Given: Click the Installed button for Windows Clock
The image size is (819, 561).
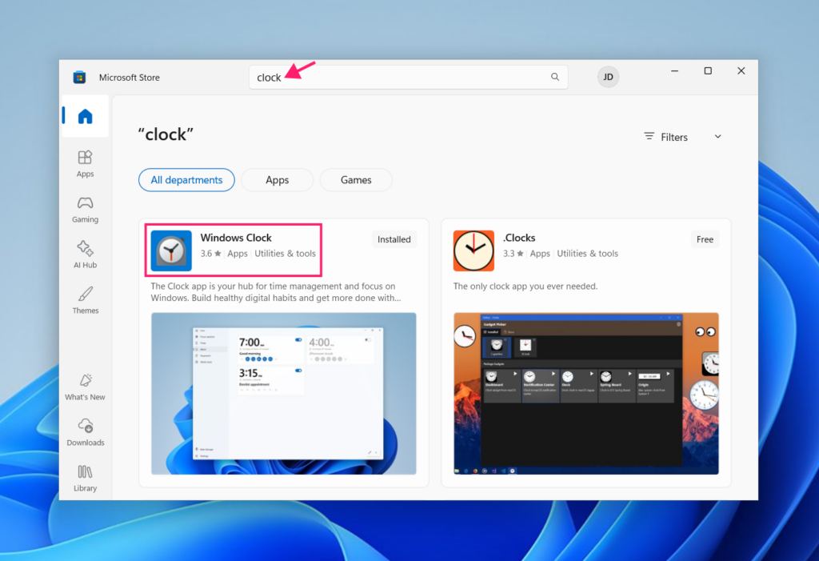Looking at the screenshot, I should [x=394, y=239].
